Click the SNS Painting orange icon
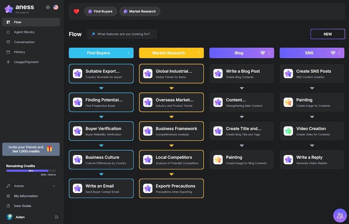 click(x=288, y=102)
